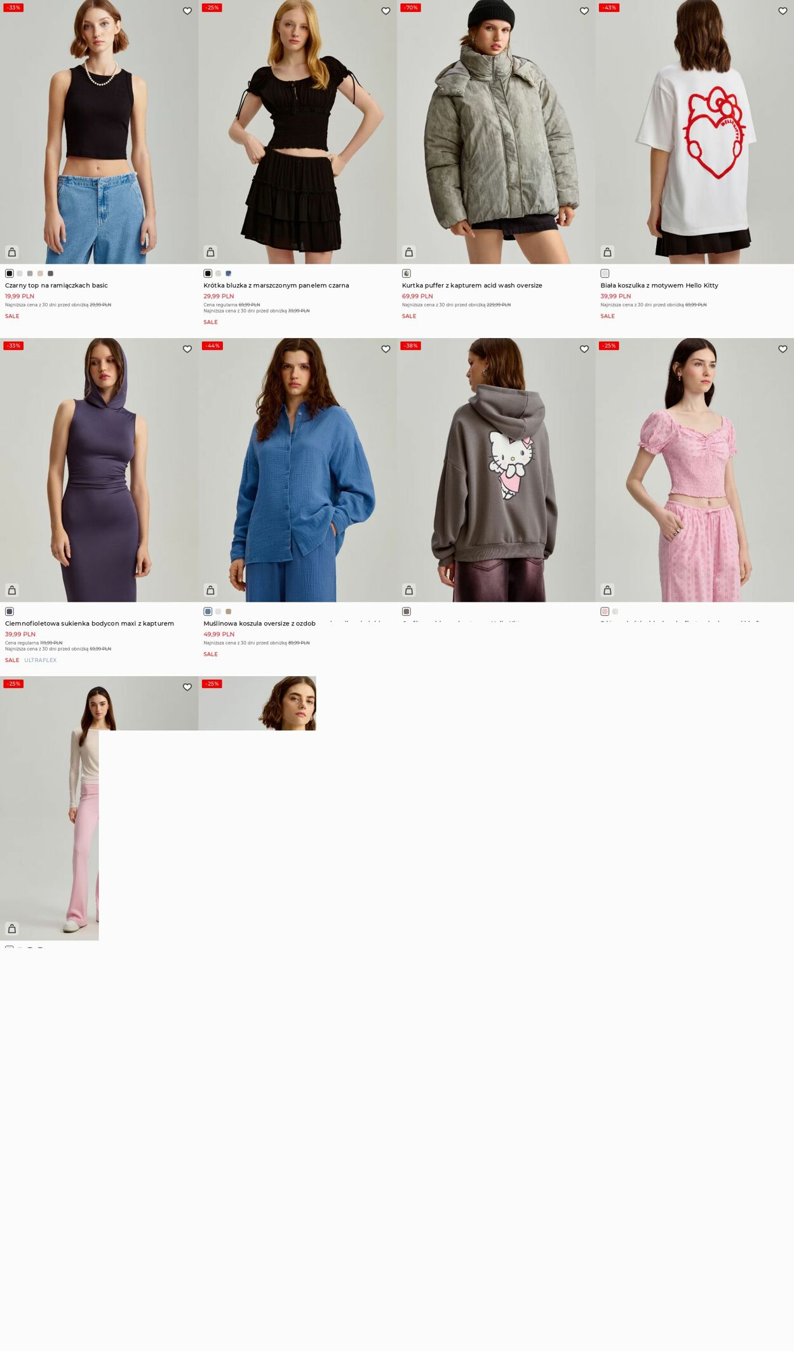
Task: Open Czarny top na ramiączkach basic product
Action: click(57, 285)
